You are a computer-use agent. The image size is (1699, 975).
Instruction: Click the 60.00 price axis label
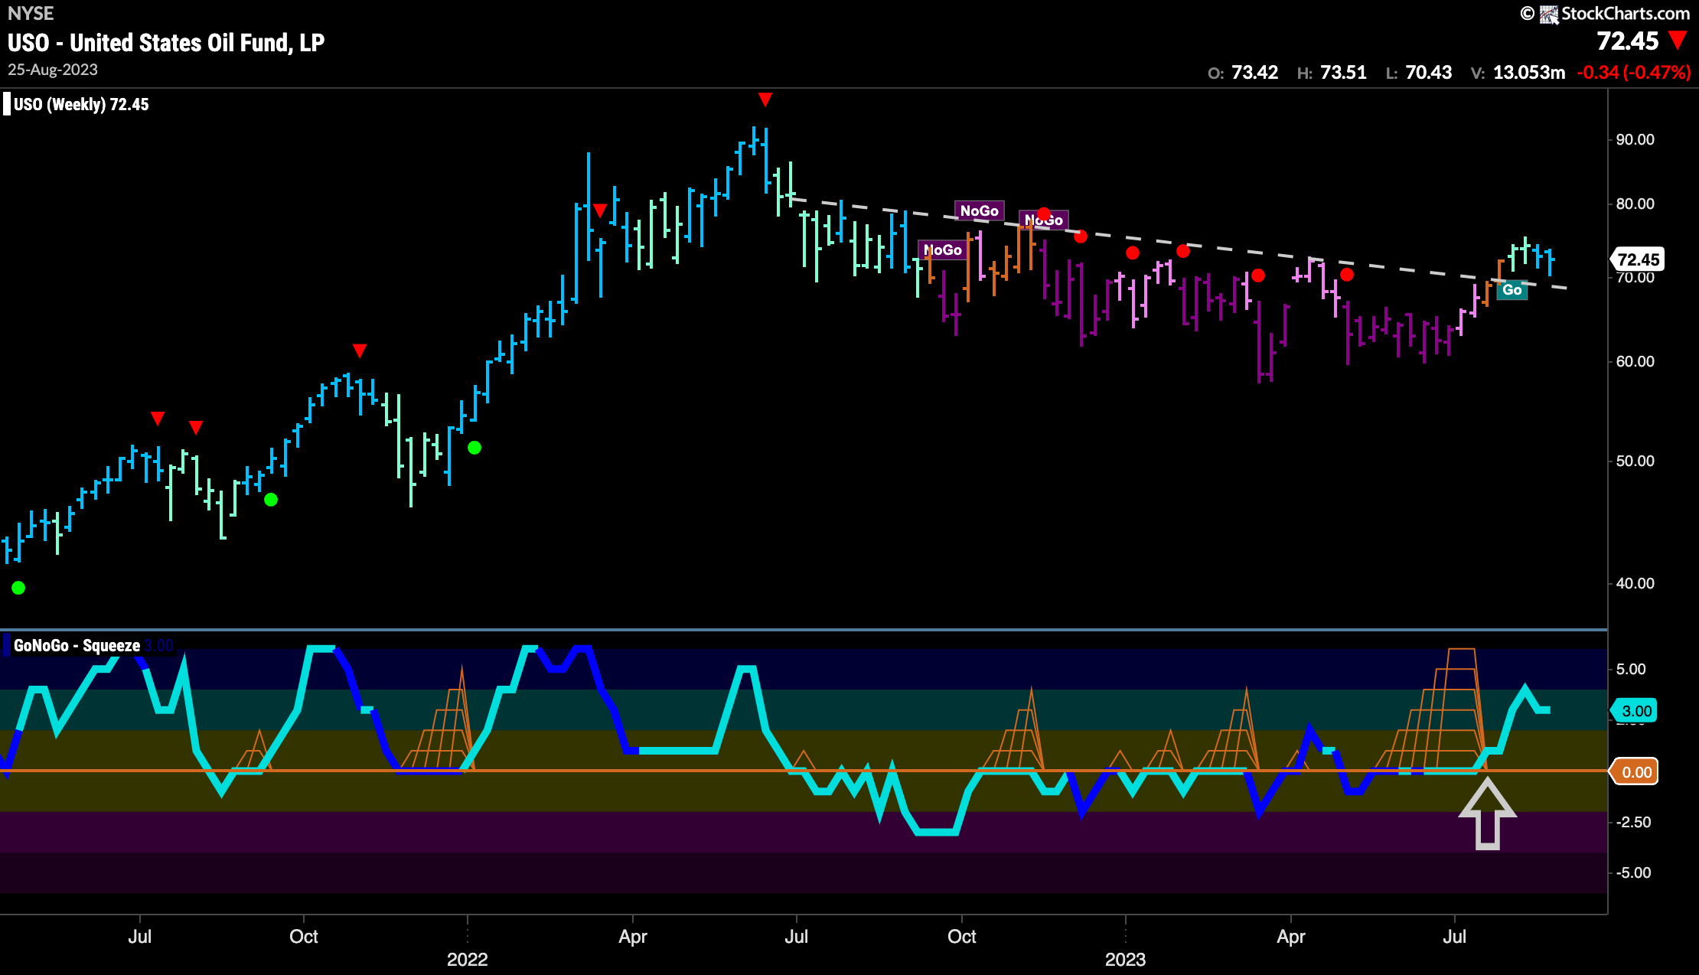pos(1635,361)
